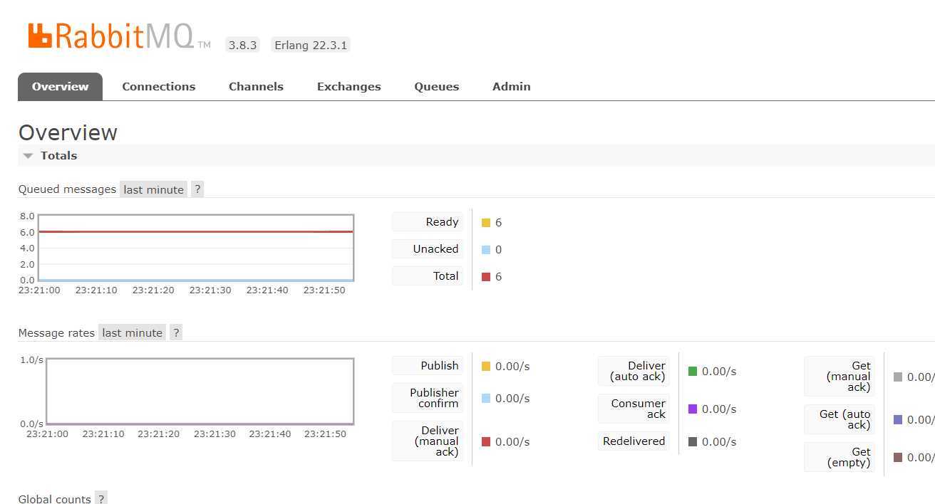Click the Publisher confirm label

click(428, 398)
